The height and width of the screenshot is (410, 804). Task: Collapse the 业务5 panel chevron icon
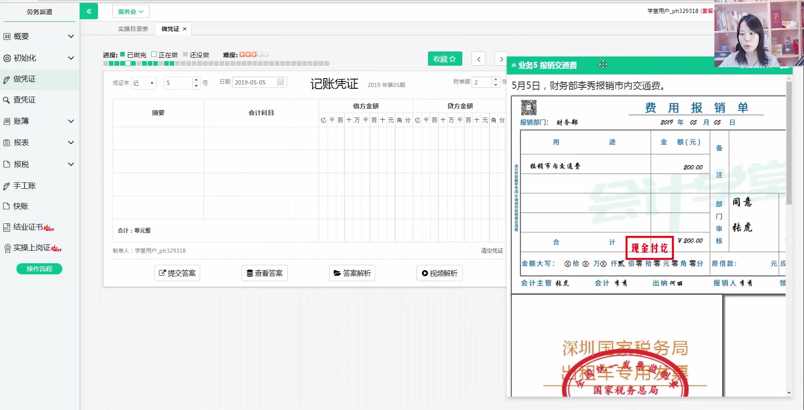click(x=514, y=65)
